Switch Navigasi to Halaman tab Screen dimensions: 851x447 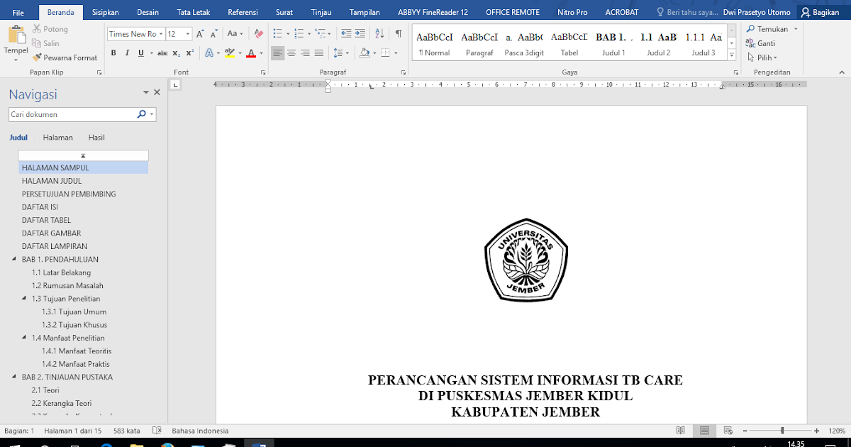pos(57,138)
